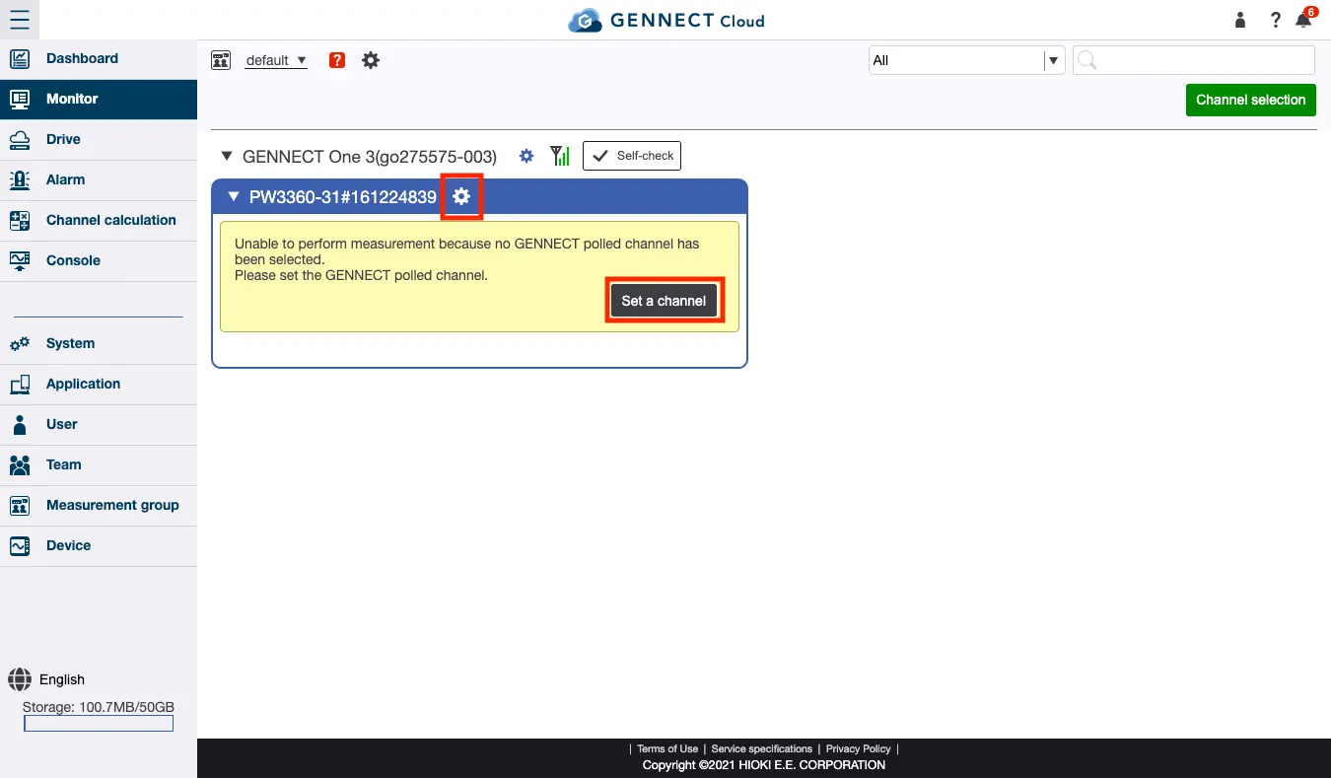
Task: Open Drive in the sidebar
Action: pos(99,139)
